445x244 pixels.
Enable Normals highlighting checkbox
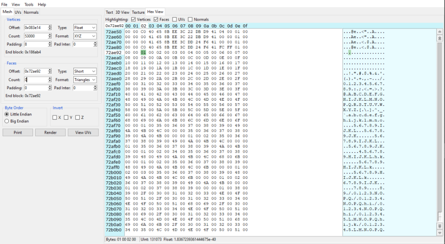[x=190, y=20]
